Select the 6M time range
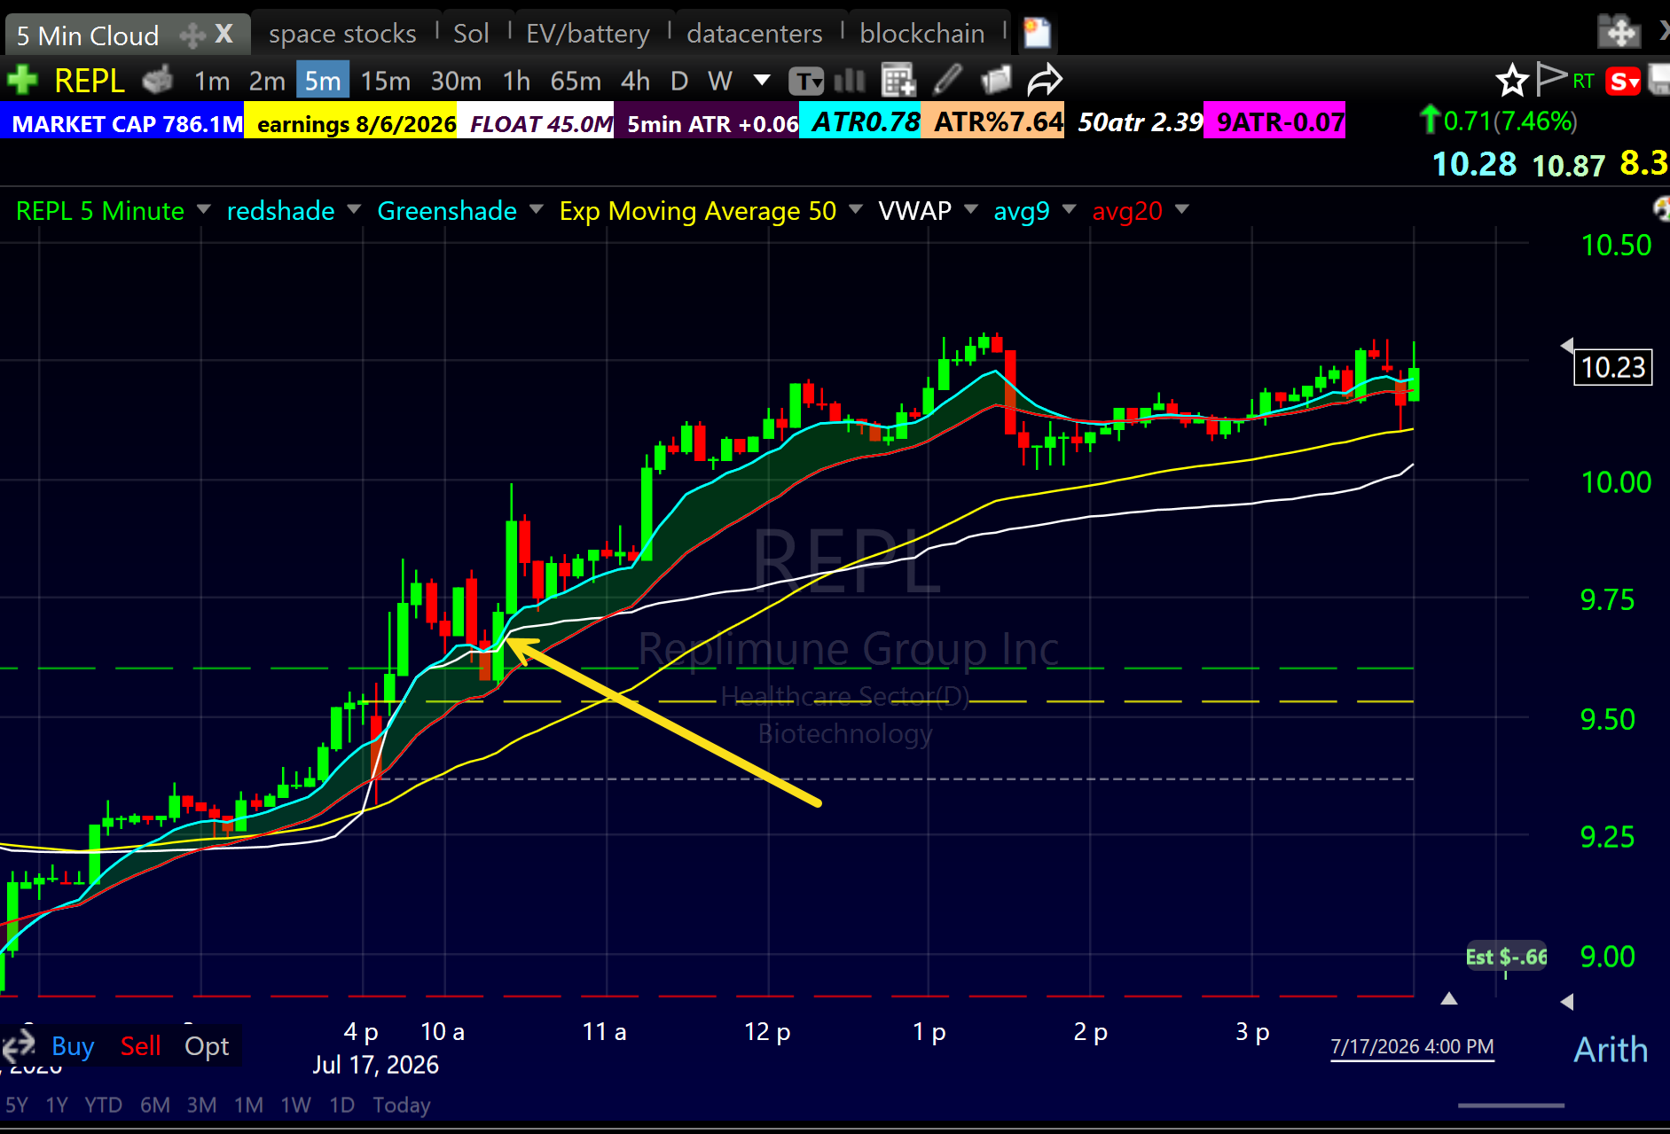Screen dimensions: 1670x1134 coord(155,1105)
